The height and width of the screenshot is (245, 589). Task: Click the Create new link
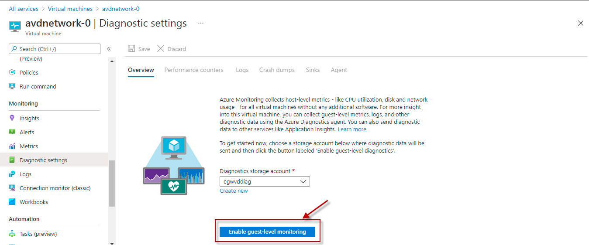(234, 191)
